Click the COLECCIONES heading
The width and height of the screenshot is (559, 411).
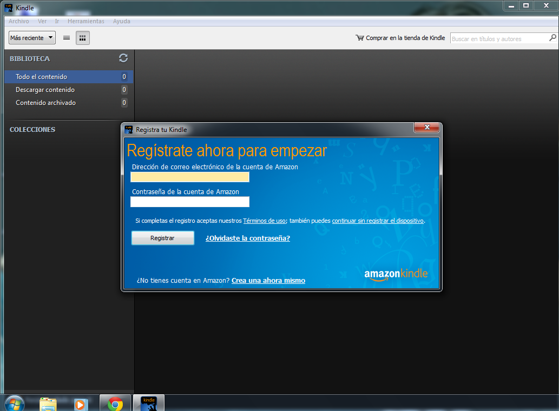(x=32, y=130)
